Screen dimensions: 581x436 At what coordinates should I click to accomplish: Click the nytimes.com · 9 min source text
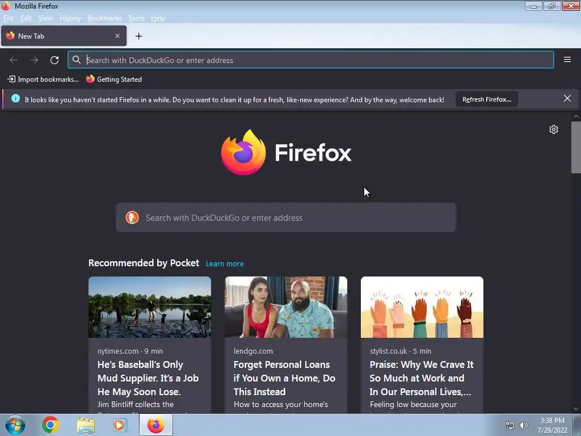tap(130, 351)
